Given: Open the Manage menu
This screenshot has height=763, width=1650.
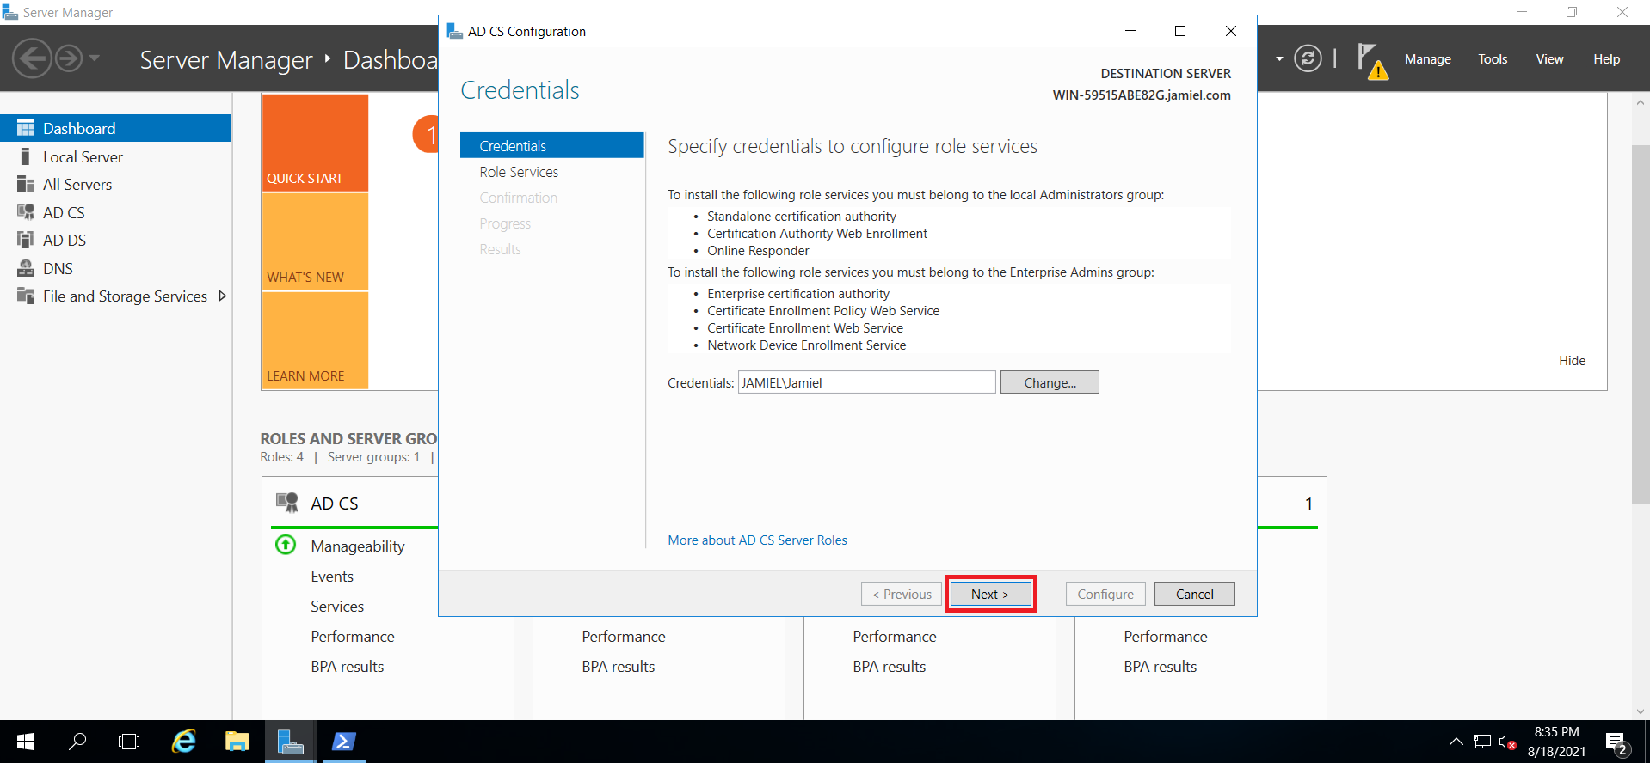Looking at the screenshot, I should 1427,59.
